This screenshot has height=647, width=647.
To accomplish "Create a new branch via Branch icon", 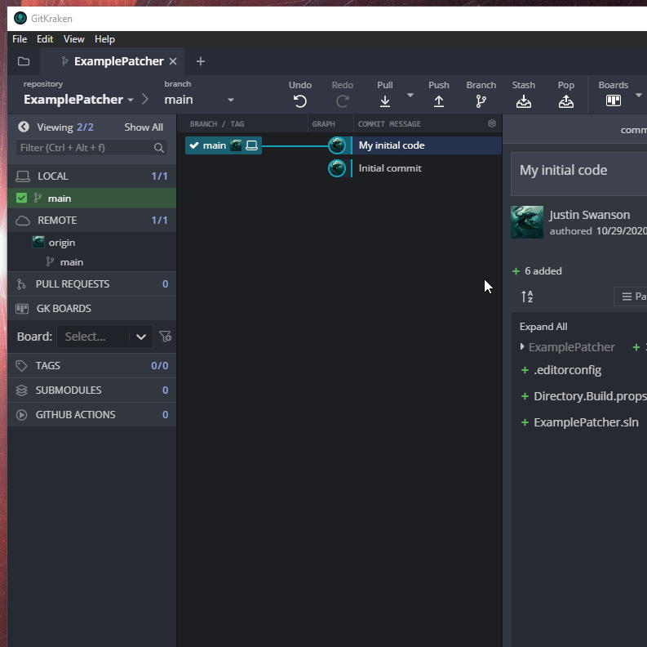I will coord(481,101).
